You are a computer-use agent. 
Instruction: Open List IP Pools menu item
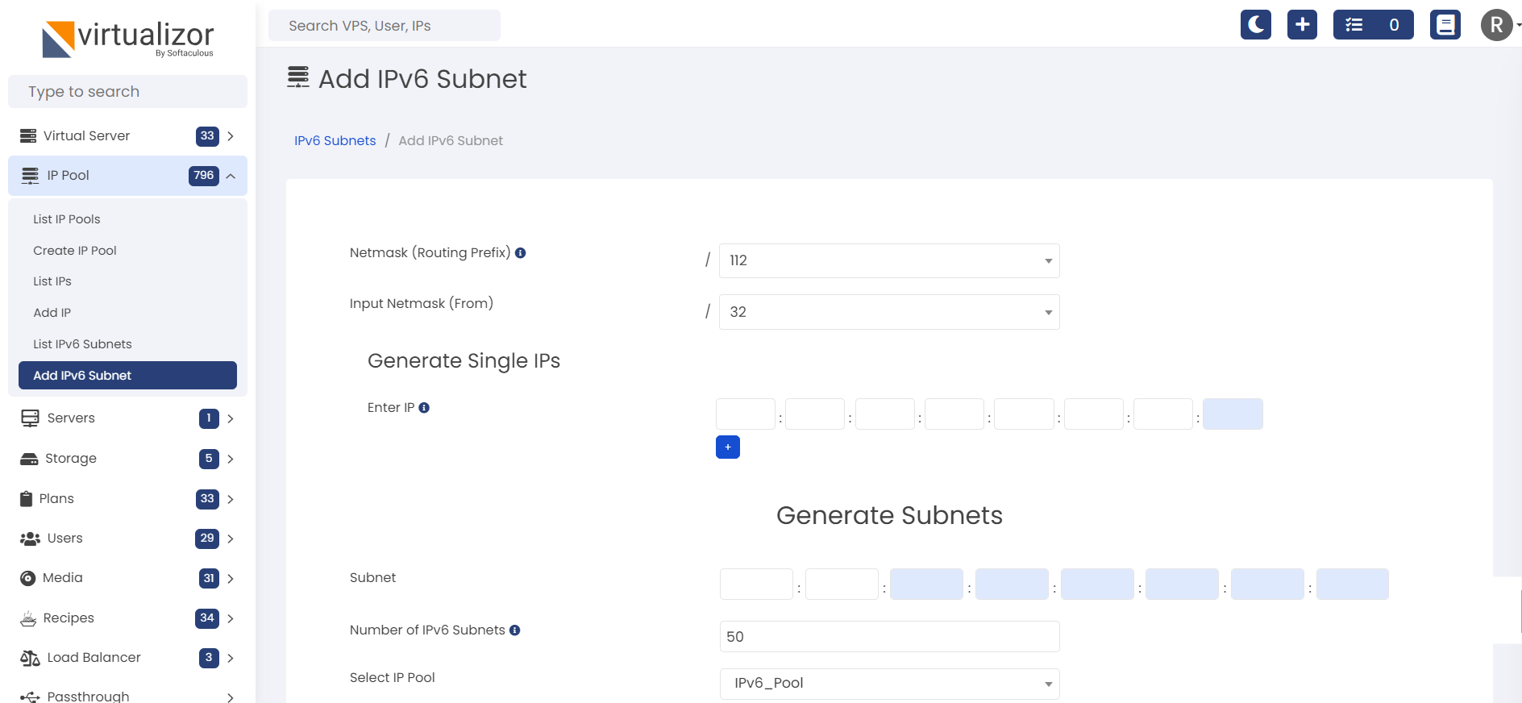[x=67, y=219]
